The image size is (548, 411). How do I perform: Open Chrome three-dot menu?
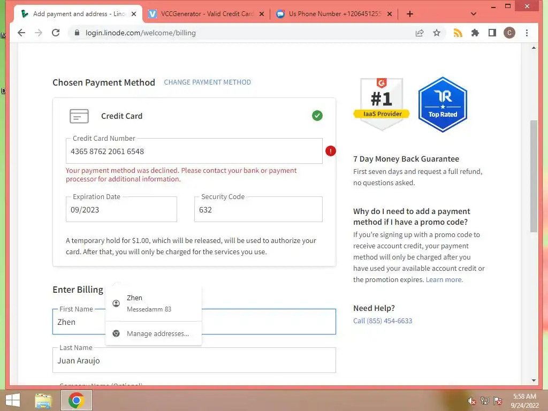tap(527, 33)
